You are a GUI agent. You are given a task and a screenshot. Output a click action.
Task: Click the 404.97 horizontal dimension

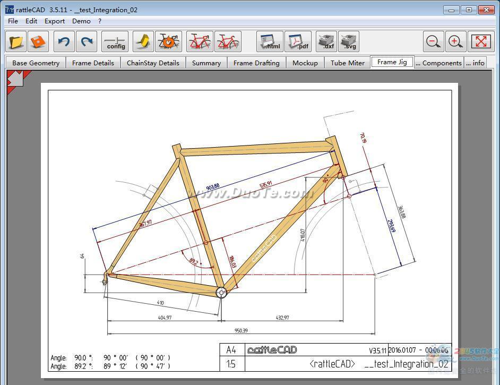click(x=165, y=318)
